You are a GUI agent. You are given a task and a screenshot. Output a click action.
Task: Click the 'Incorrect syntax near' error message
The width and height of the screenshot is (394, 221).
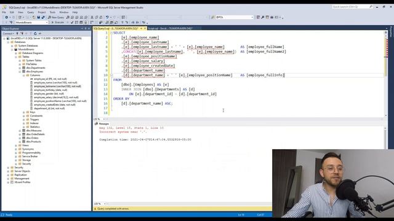(x=123, y=132)
